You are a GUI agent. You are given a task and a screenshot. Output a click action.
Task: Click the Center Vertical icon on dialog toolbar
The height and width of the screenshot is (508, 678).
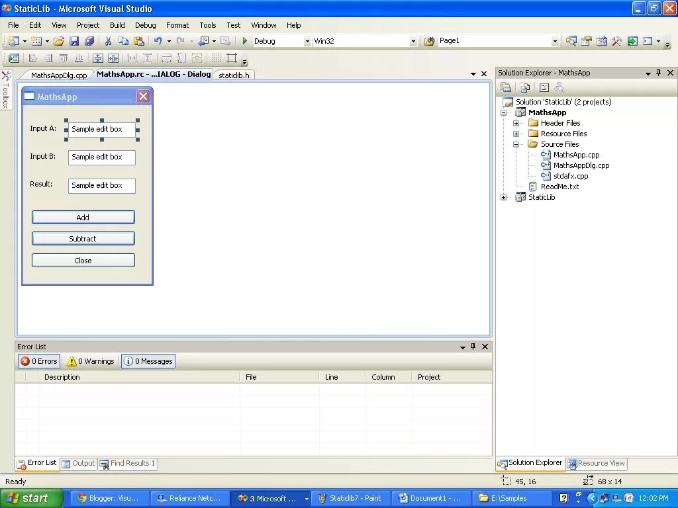coord(98,58)
